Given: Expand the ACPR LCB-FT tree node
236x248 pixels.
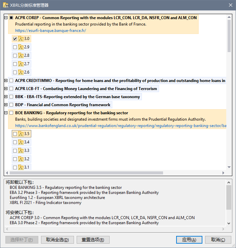Looking at the screenshot, I should coord(6,89).
